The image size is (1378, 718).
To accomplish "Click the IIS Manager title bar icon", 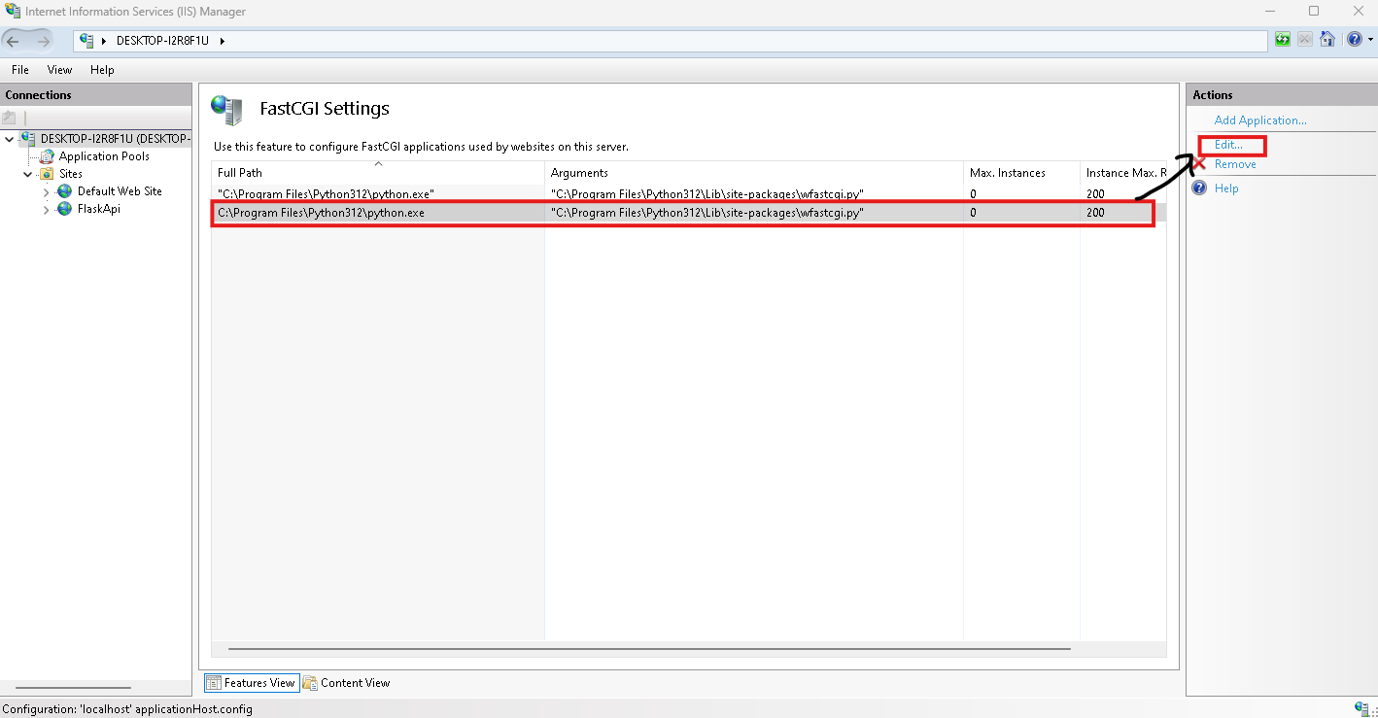I will 13,11.
